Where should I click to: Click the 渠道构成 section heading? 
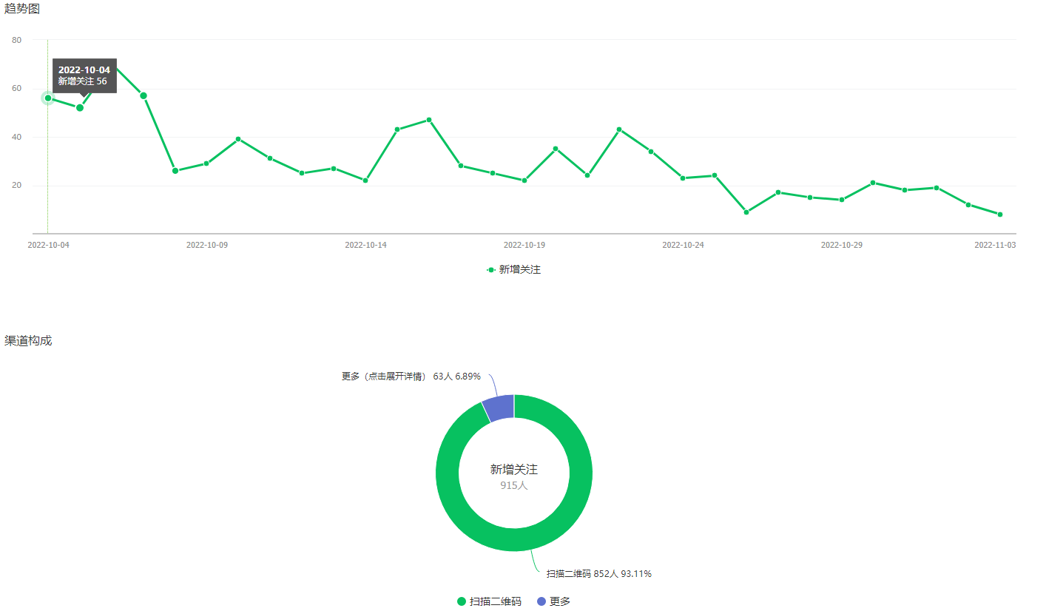point(28,341)
